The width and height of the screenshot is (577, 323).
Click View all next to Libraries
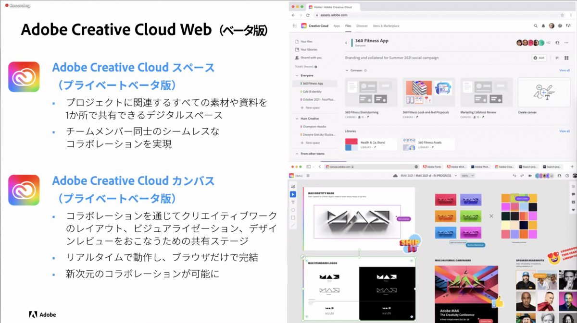(564, 131)
